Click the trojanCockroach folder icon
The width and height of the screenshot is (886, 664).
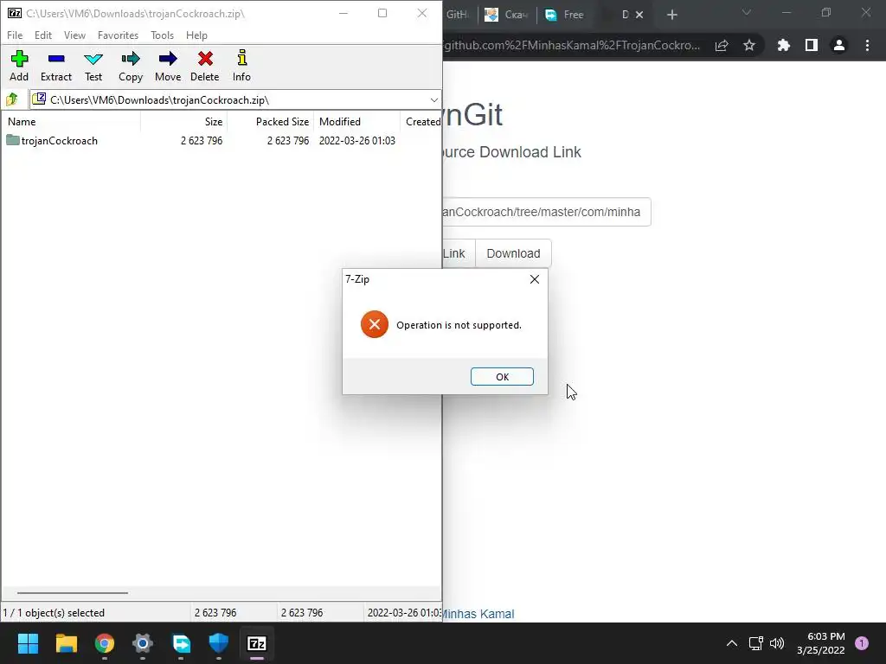[12, 140]
